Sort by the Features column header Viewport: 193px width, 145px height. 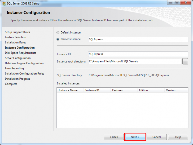coord(124,90)
